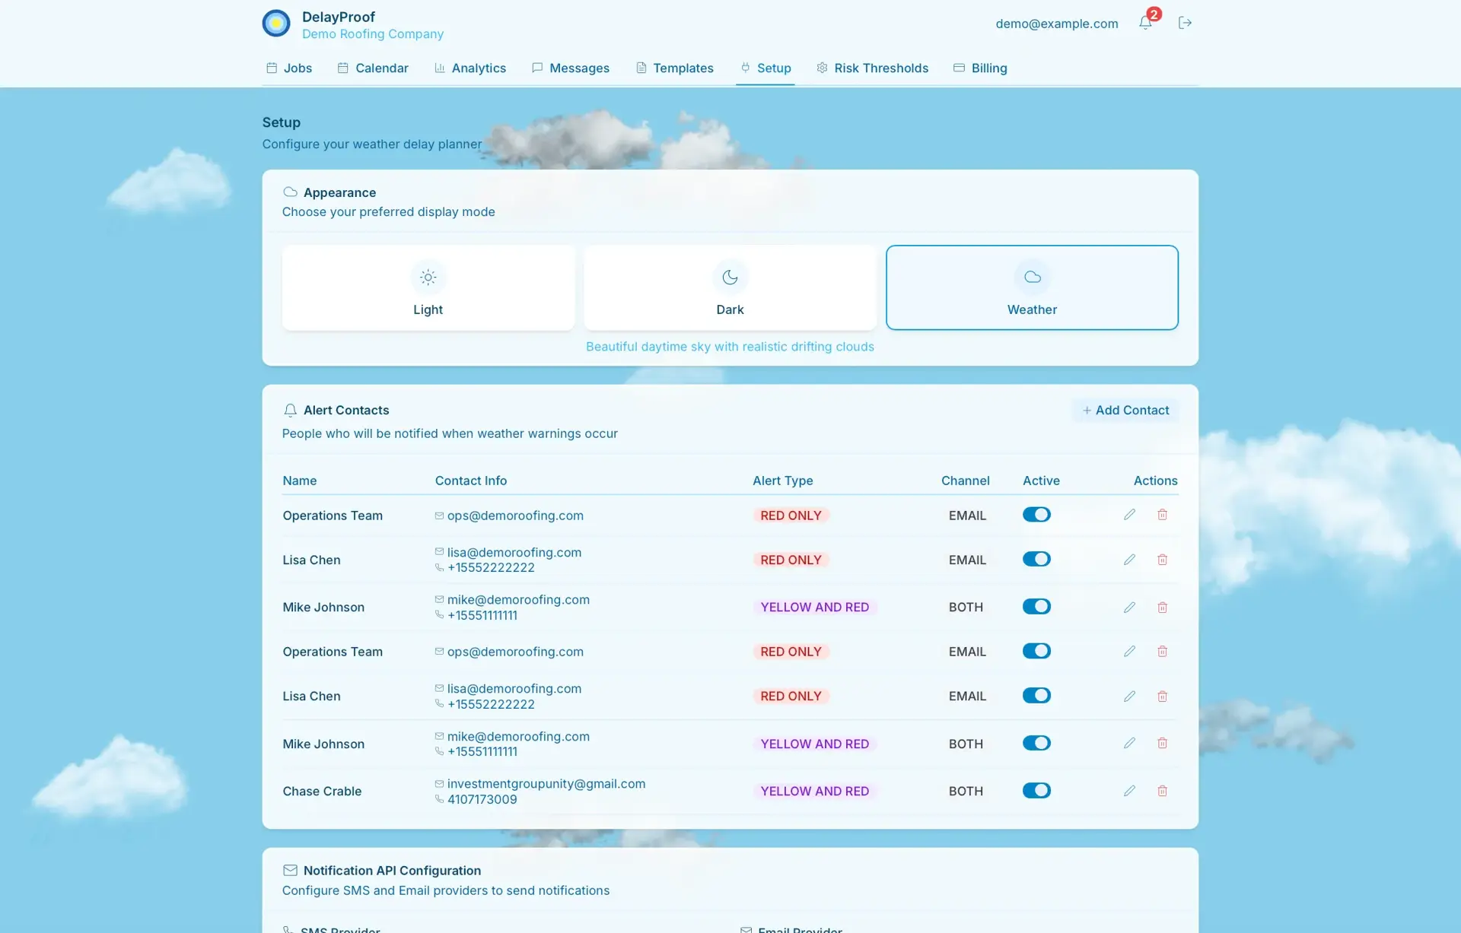This screenshot has width=1461, height=933.
Task: Go to the Analytics tab
Action: pos(470,68)
